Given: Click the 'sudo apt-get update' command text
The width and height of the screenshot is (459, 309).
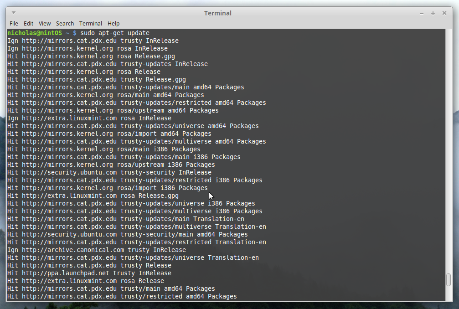Looking at the screenshot, I should [115, 33].
